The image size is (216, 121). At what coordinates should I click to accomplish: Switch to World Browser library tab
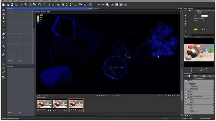203,76
